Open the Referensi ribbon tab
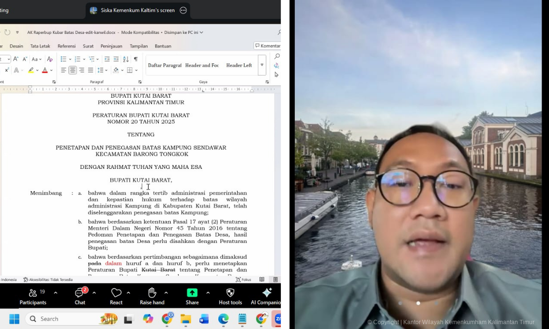549x329 pixels. (66, 46)
